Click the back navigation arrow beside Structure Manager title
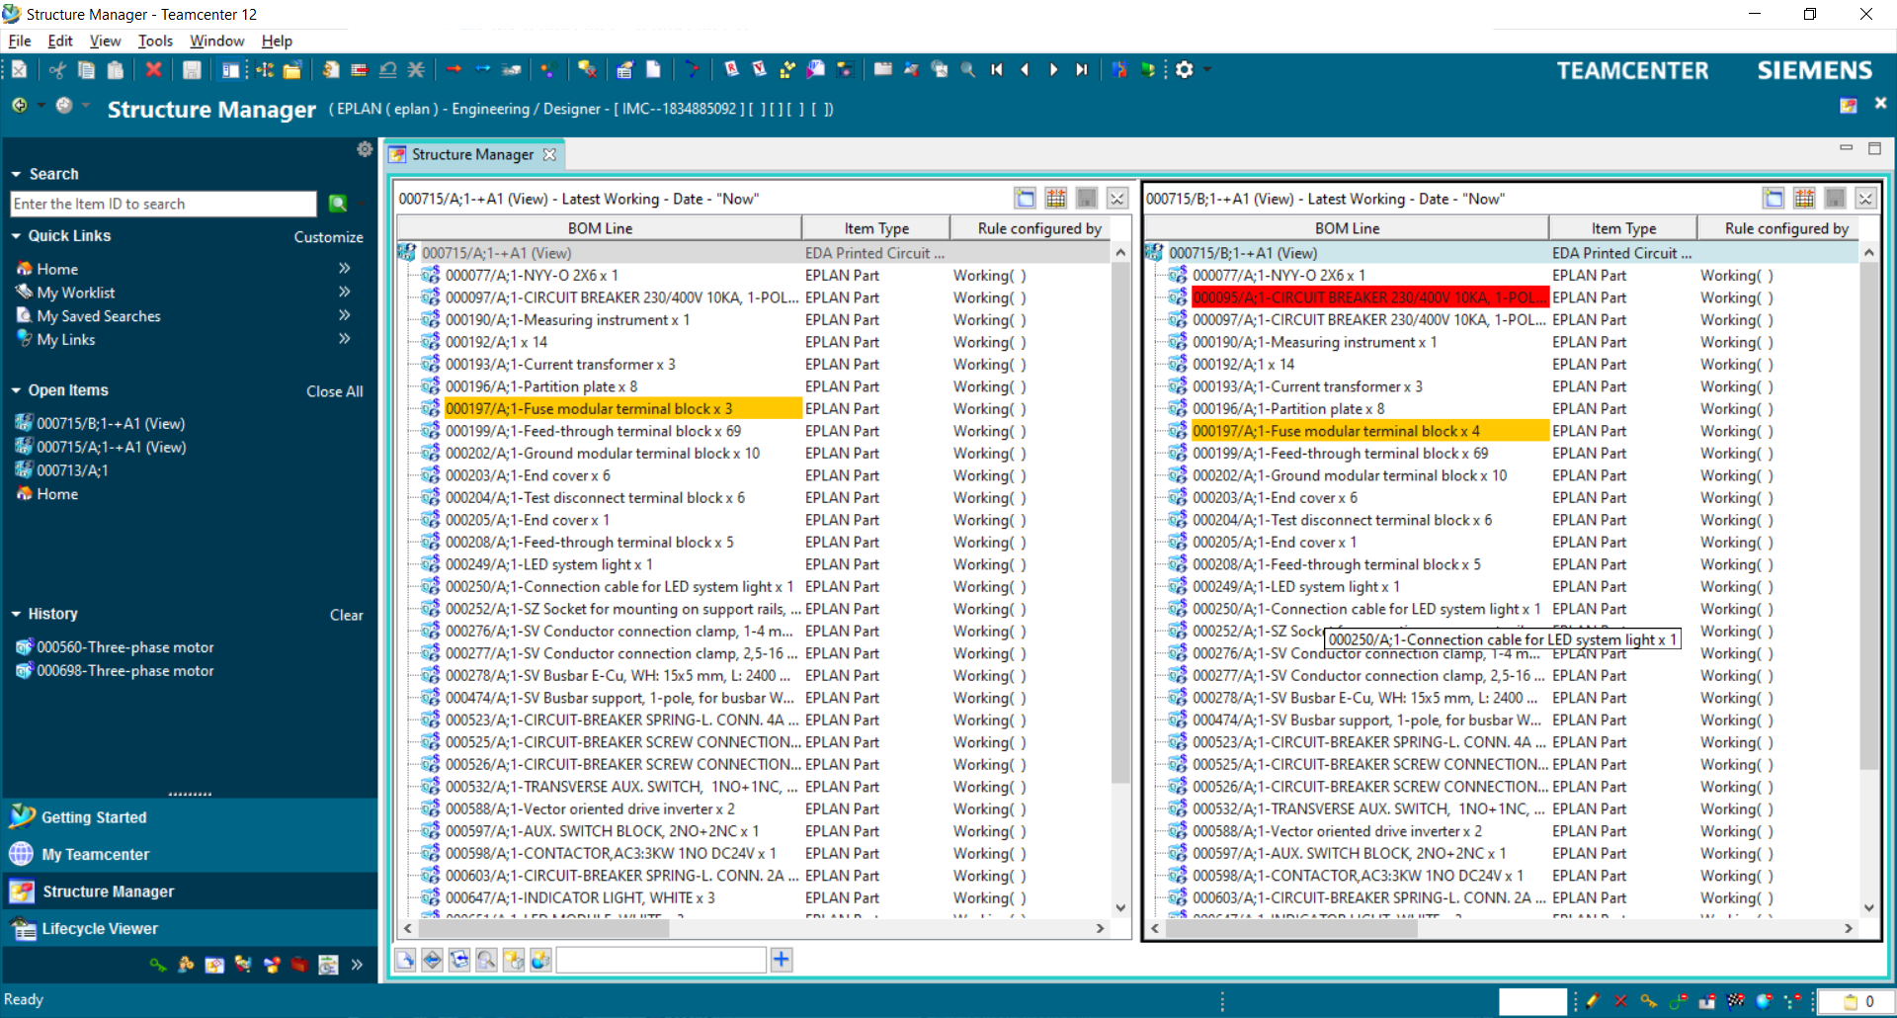This screenshot has width=1897, height=1018. (x=20, y=106)
